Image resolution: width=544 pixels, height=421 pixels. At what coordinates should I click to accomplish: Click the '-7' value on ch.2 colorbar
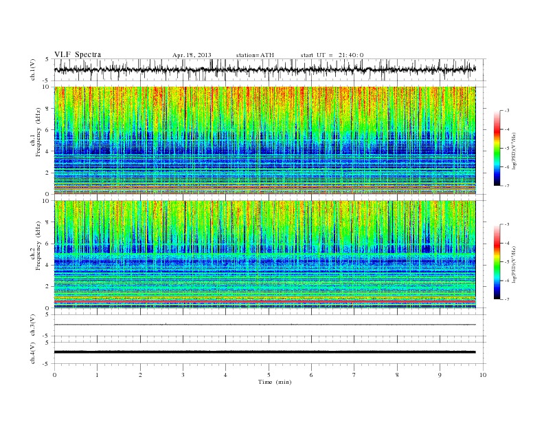(x=506, y=299)
